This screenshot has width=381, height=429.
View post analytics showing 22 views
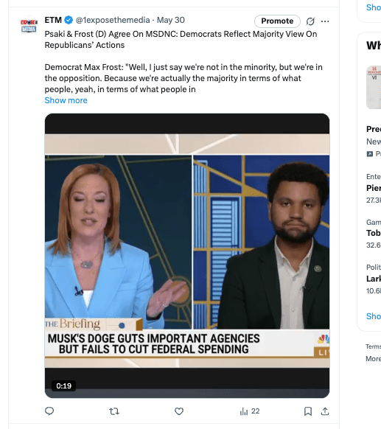[x=249, y=411]
